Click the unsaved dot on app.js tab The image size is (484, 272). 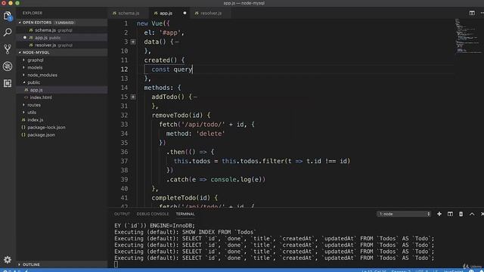(x=185, y=13)
